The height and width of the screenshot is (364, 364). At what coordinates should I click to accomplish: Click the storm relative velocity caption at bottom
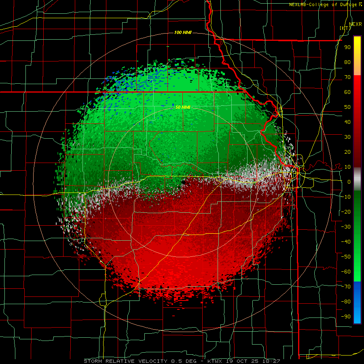(x=182, y=361)
